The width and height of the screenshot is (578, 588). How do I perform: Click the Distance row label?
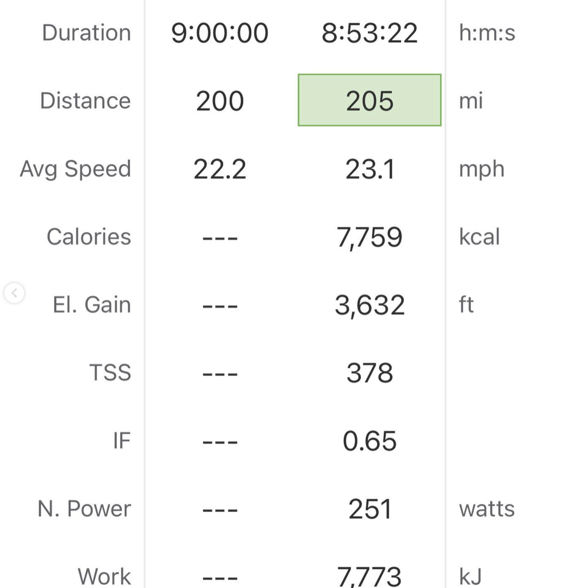86,100
